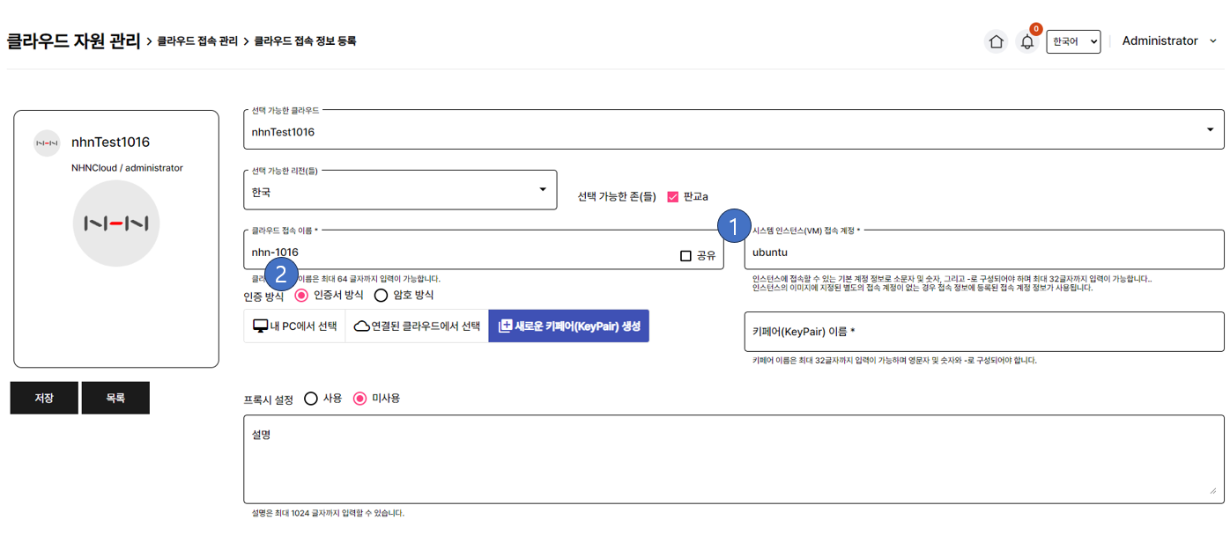Click 새로운 키페어(KeyPair) 생성 button
Image resolution: width=1230 pixels, height=542 pixels.
coord(568,326)
